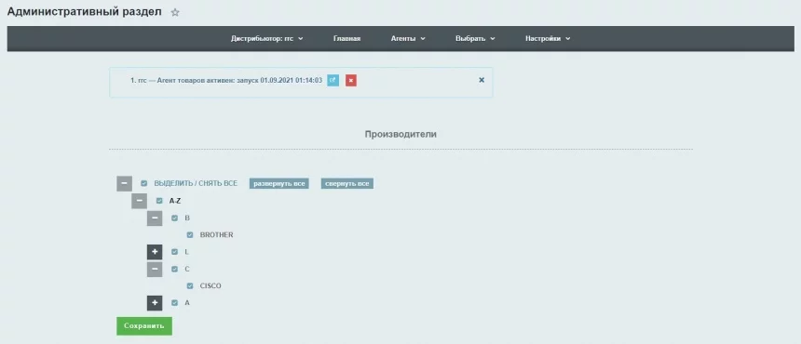
Task: Collapse the A-Z group minus icon
Action: pyautogui.click(x=140, y=201)
